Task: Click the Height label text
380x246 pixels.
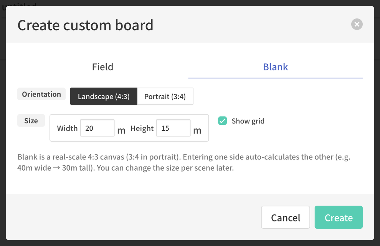Action: pyautogui.click(x=142, y=128)
